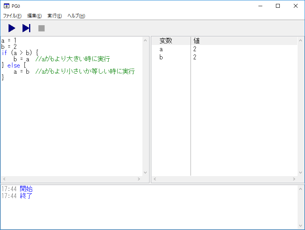
Task: Click the 'if (a > b) {' line
Action: pos(20,53)
